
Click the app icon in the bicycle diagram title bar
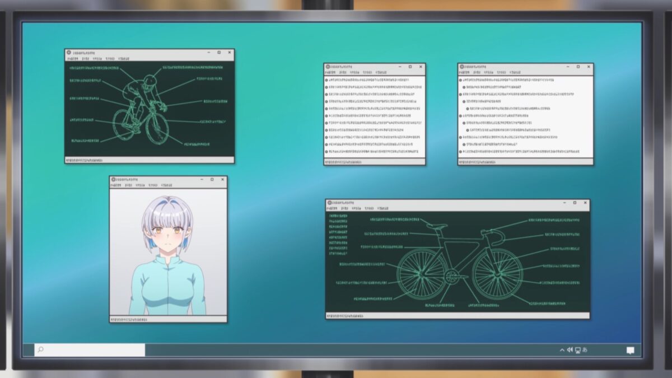pos(329,203)
